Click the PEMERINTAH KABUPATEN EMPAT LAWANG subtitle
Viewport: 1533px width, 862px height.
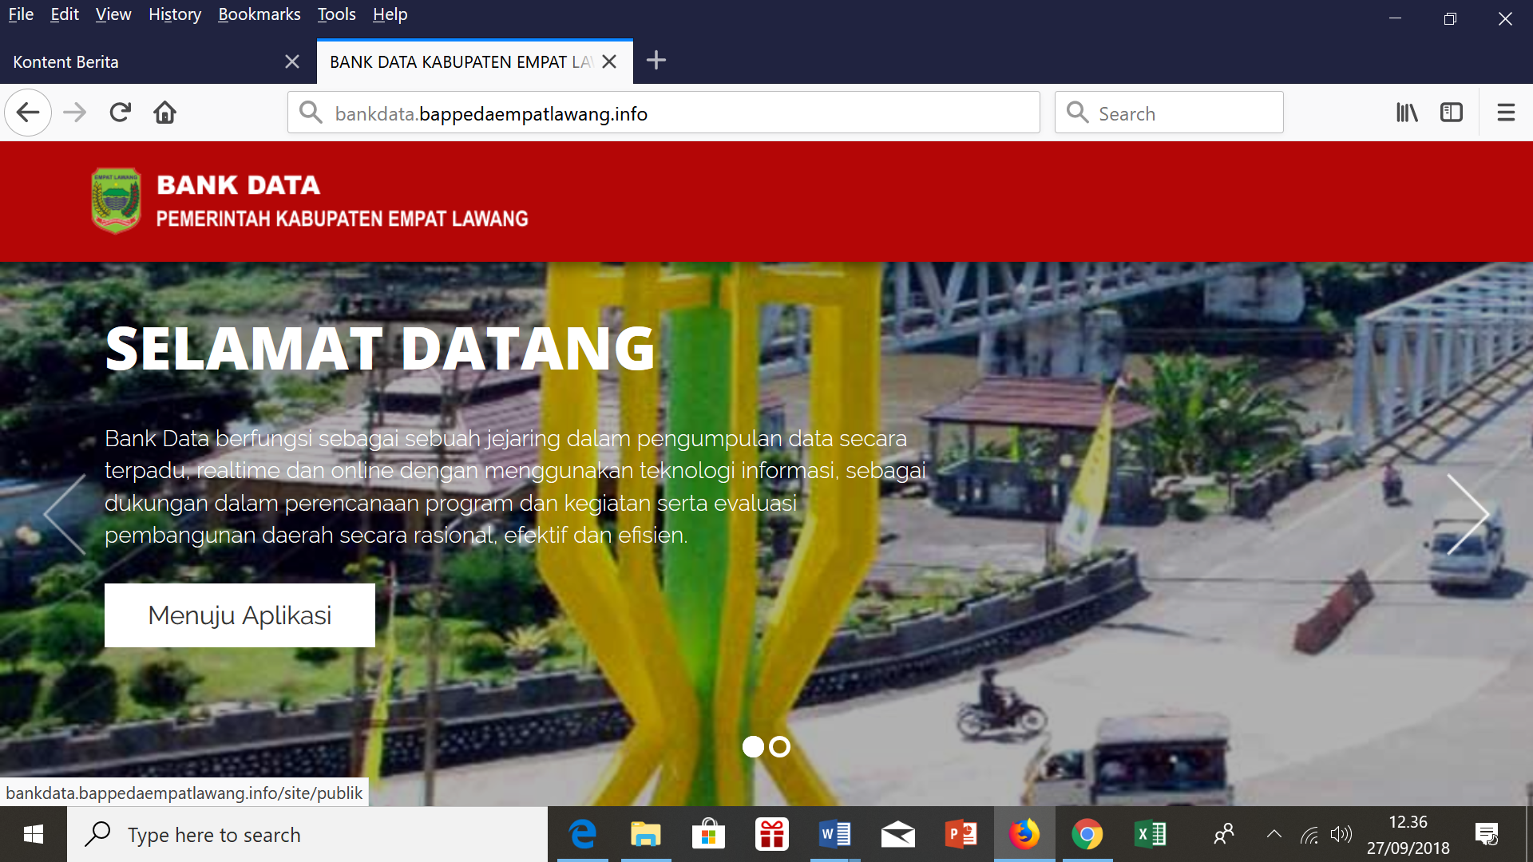[x=343, y=219]
